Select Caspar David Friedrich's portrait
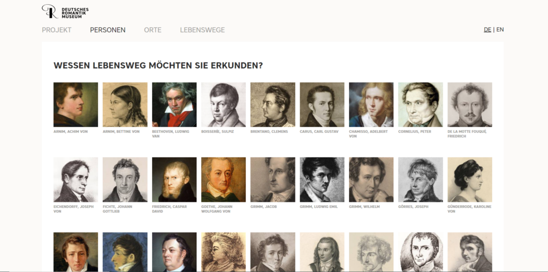The image size is (548, 272). pyautogui.click(x=174, y=180)
